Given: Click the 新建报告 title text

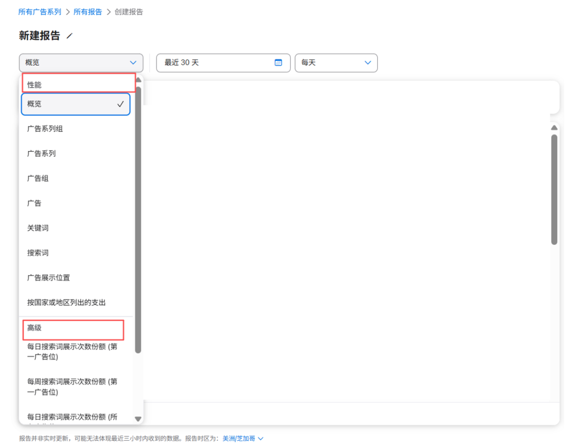Looking at the screenshot, I should (x=40, y=36).
